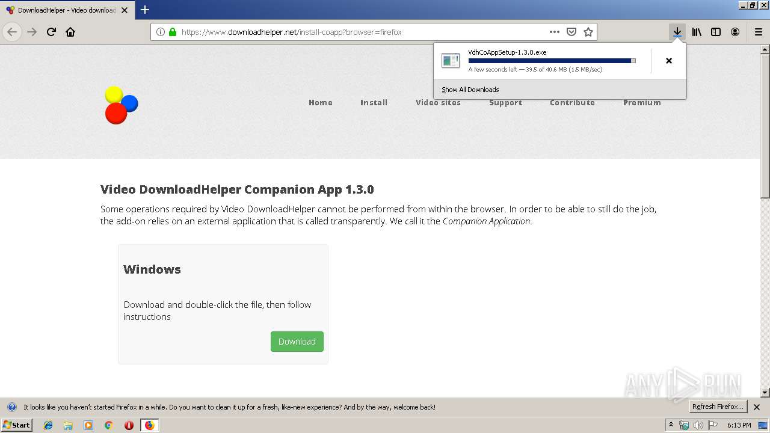The width and height of the screenshot is (770, 433).
Task: Click the download progress bar
Action: tap(552, 61)
